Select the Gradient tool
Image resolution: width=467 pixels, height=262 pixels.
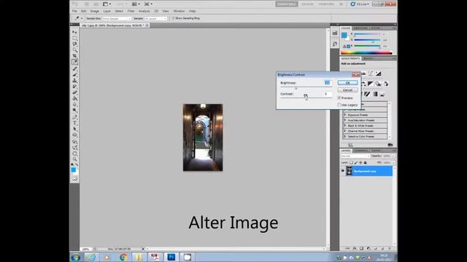point(74,98)
